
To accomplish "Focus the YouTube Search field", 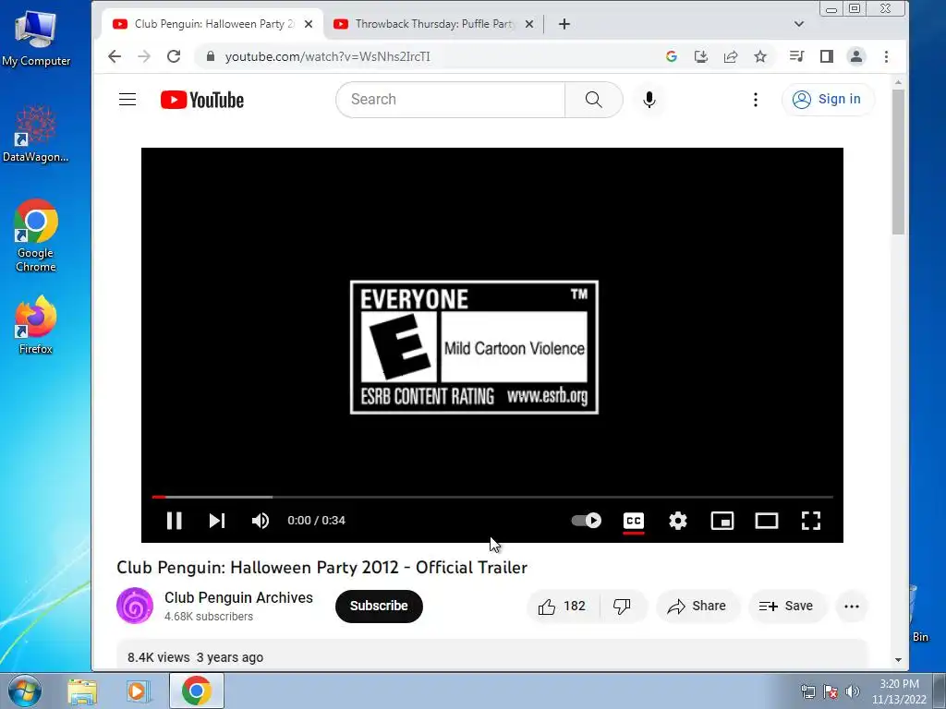I will pos(450,100).
